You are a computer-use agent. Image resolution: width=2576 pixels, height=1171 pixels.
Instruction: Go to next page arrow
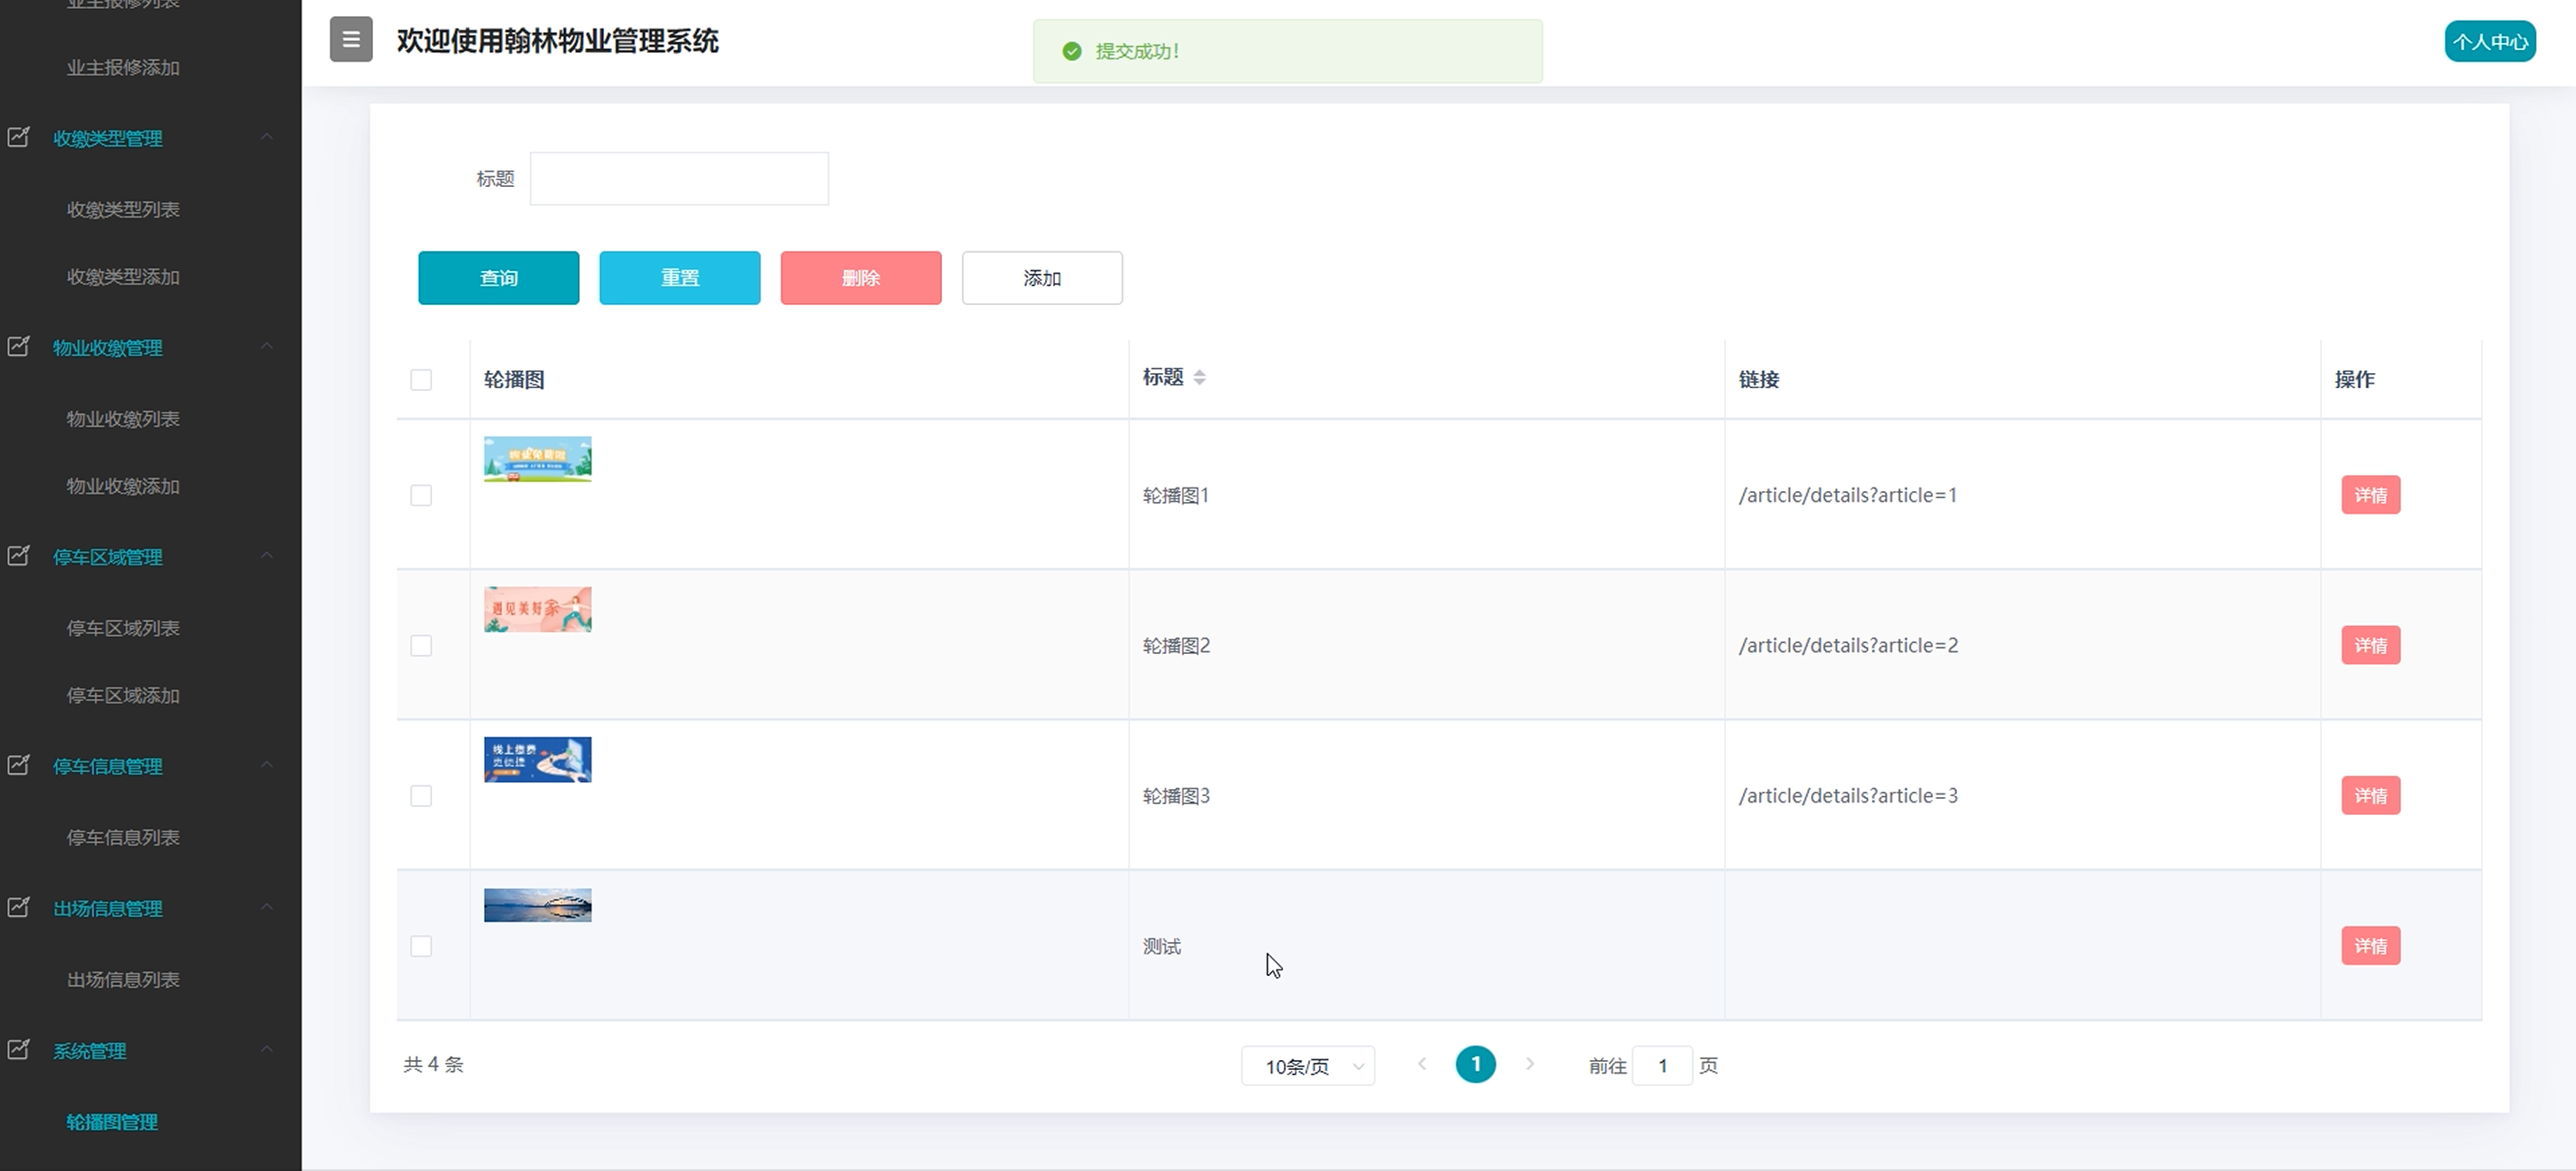tap(1529, 1064)
